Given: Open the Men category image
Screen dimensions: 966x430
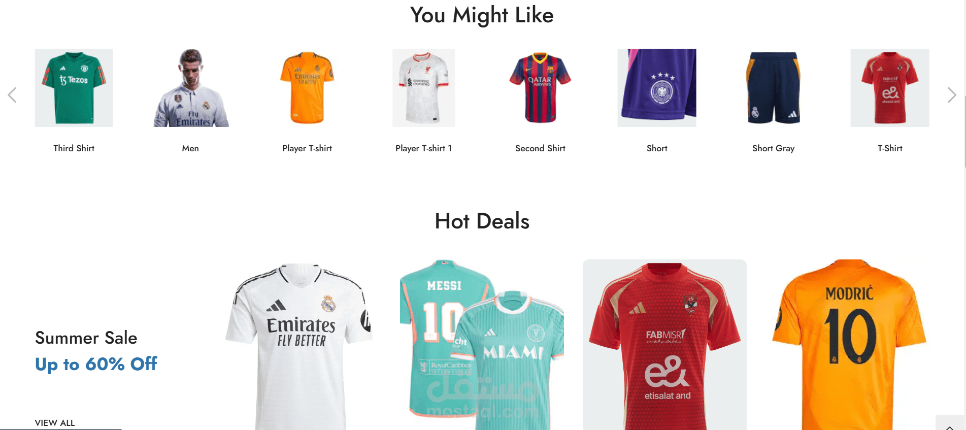Looking at the screenshot, I should (191, 88).
